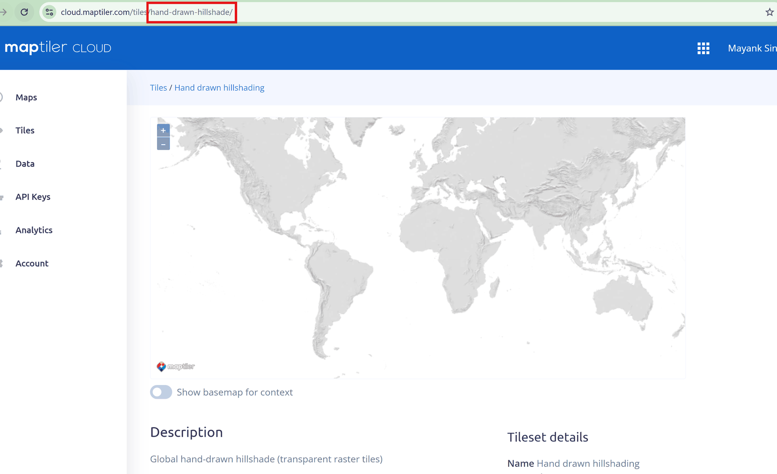Click the Tiles breadcrumb link
This screenshot has width=777, height=474.
tap(158, 88)
